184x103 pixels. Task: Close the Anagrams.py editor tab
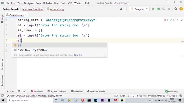click(x=26, y=15)
